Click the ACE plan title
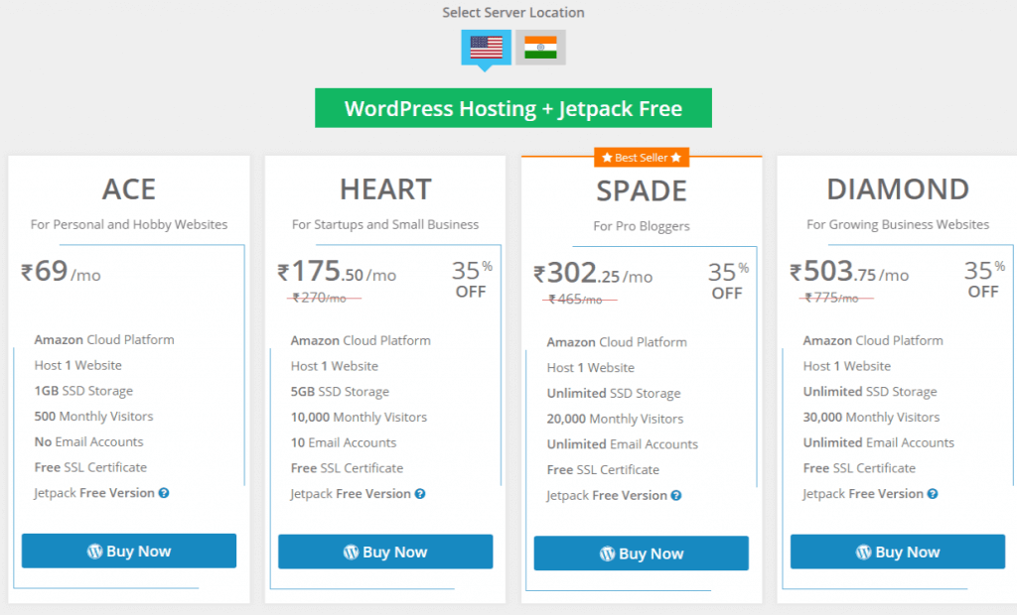Viewport: 1017px width, 615px height. 129,188
